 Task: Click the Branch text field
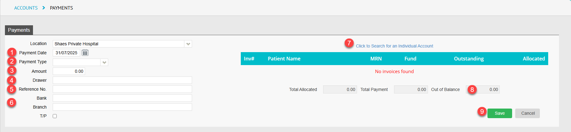122,107
